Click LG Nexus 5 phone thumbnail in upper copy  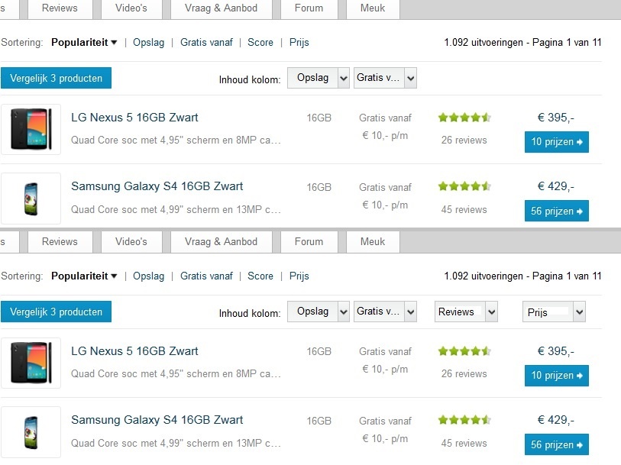tap(31, 129)
